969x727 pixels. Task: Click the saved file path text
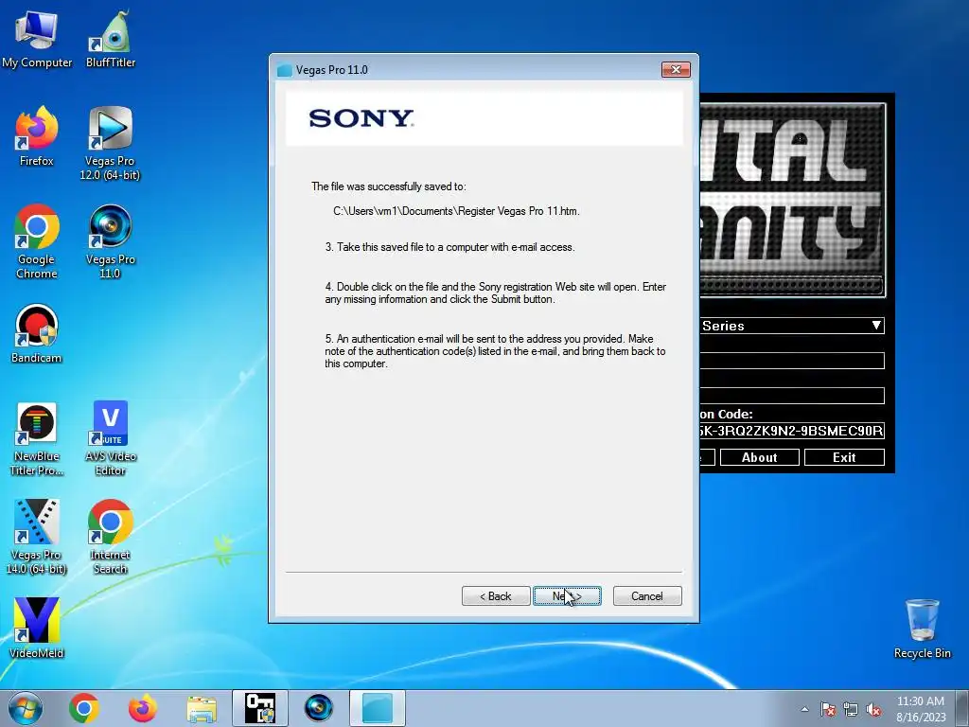coord(456,211)
